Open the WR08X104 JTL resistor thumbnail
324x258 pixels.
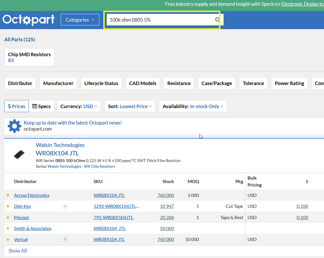coord(19,154)
